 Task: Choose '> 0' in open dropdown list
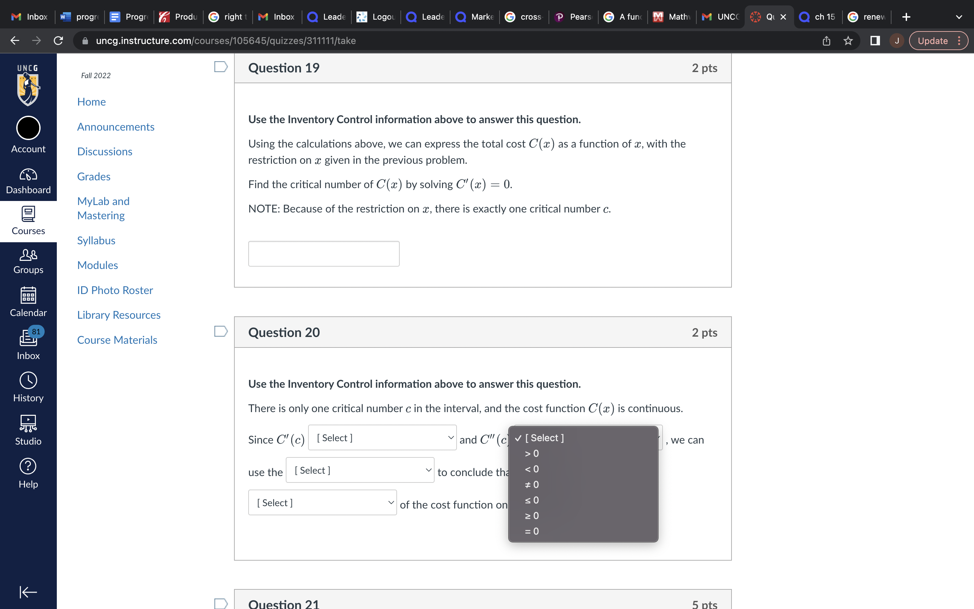(x=532, y=453)
